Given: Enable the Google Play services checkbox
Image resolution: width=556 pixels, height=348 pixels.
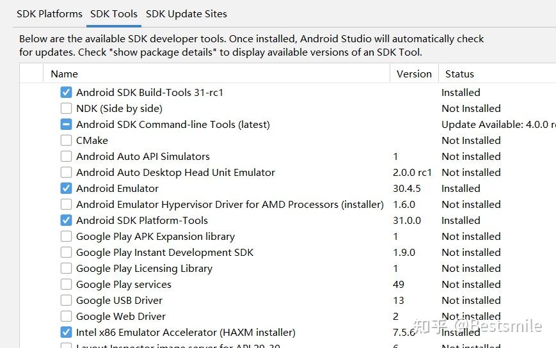Looking at the screenshot, I should pos(66,284).
